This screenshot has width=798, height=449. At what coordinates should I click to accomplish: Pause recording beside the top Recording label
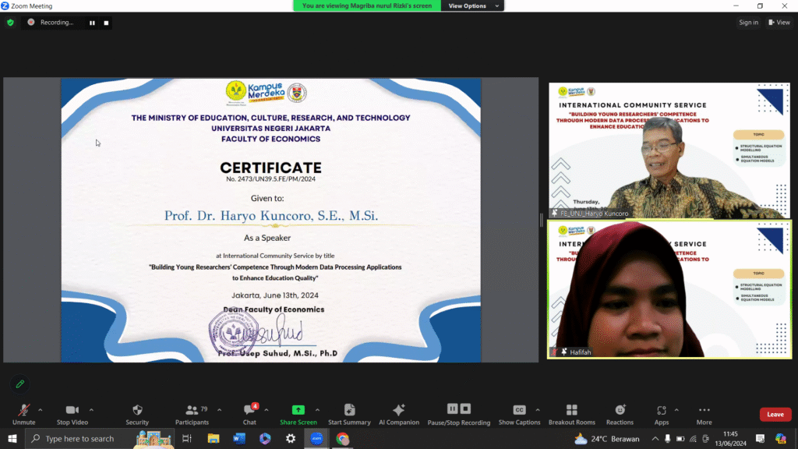pos(92,23)
